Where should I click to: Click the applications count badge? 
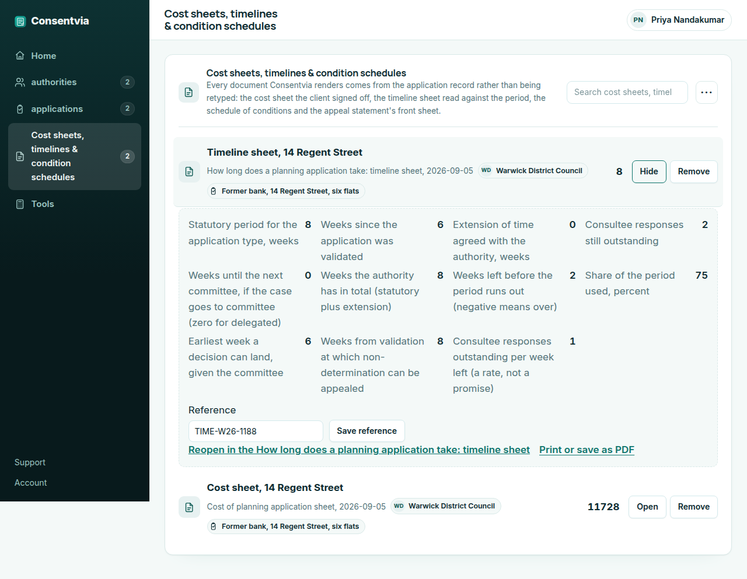[127, 108]
